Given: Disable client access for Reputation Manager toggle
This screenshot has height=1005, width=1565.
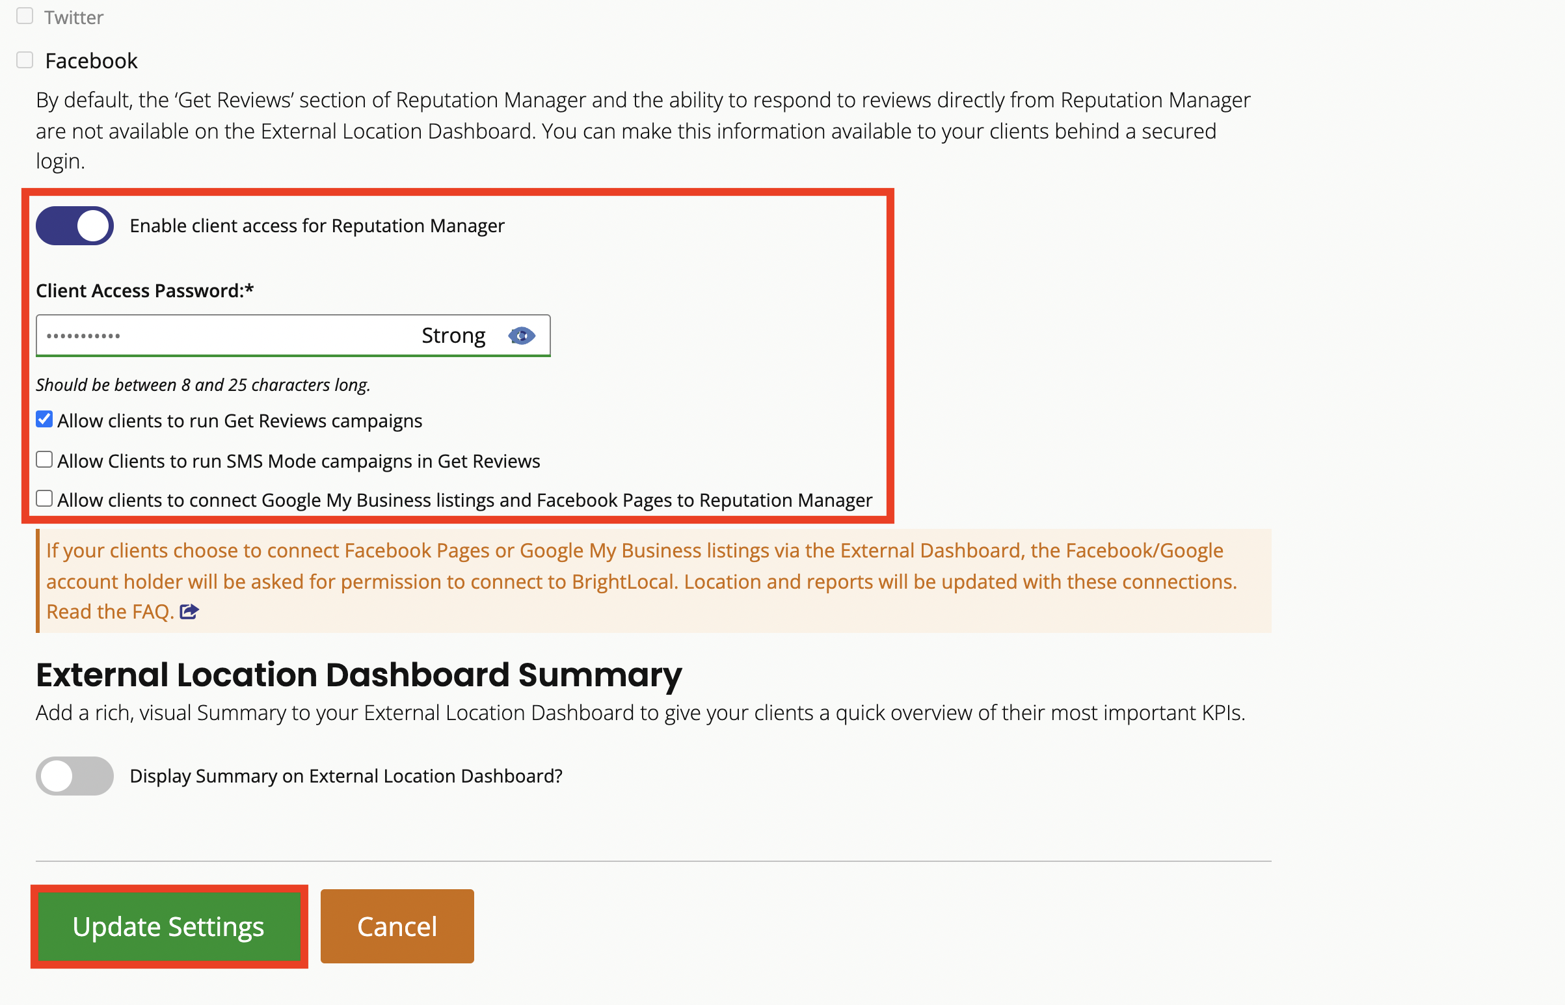Looking at the screenshot, I should point(75,226).
